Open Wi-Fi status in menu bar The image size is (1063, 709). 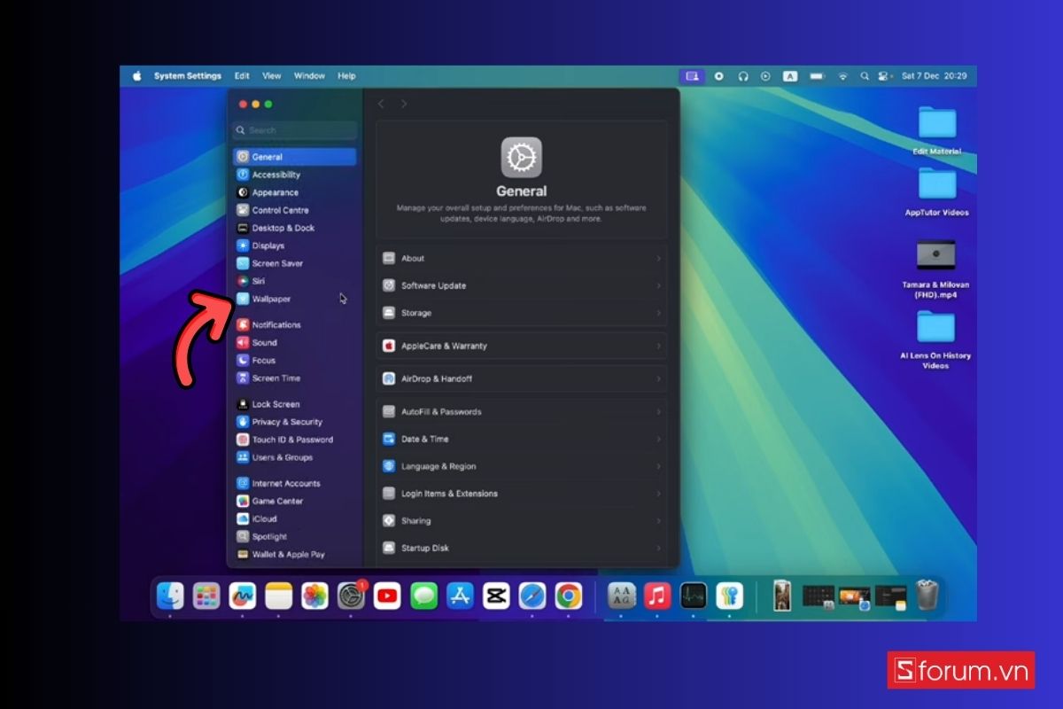(x=843, y=76)
